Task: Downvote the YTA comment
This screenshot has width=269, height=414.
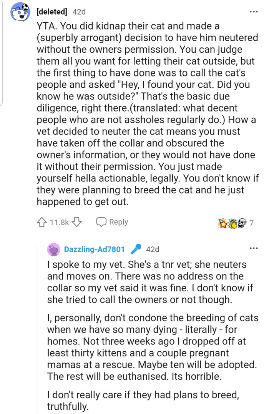Action: point(77,222)
